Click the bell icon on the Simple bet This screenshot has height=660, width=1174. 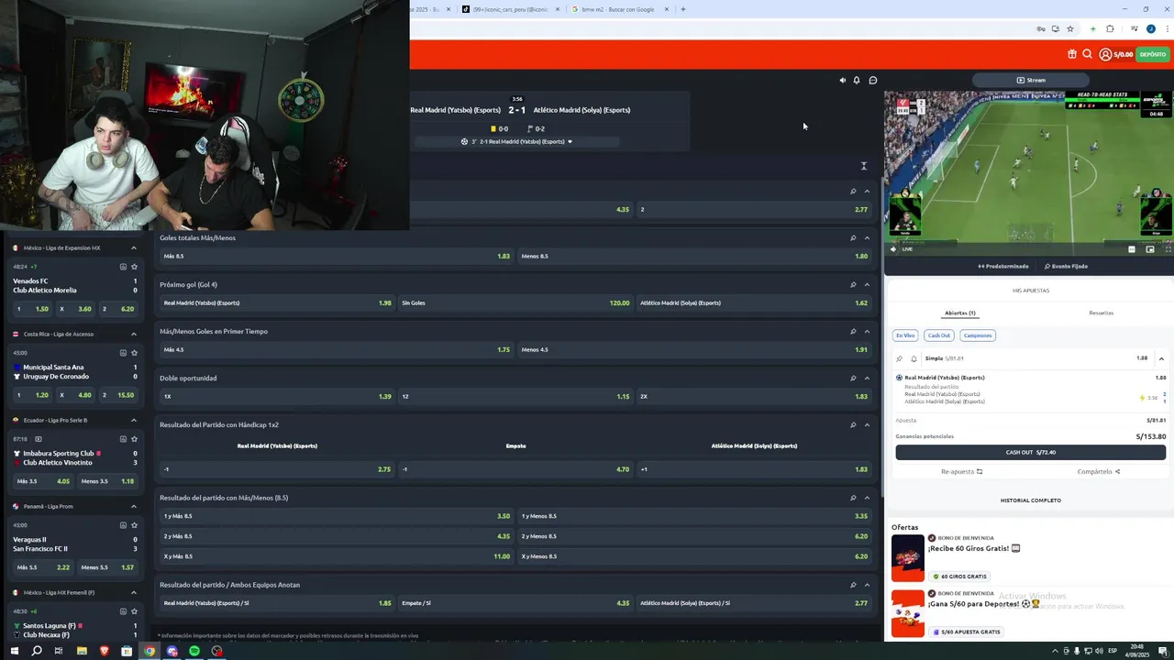click(x=914, y=358)
